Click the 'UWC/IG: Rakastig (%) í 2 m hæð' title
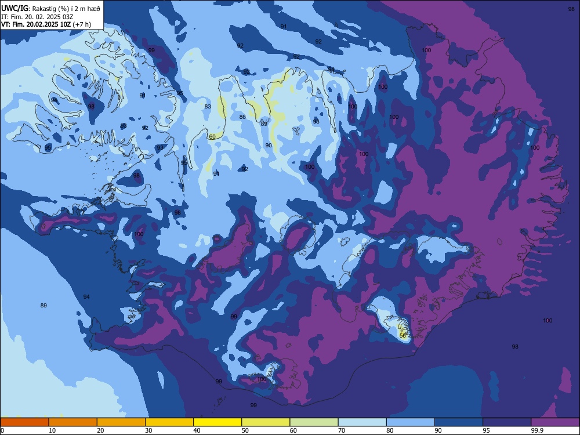Image resolution: width=580 pixels, height=435 pixels. click(x=50, y=9)
